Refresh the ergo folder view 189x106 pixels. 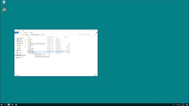click(80, 35)
